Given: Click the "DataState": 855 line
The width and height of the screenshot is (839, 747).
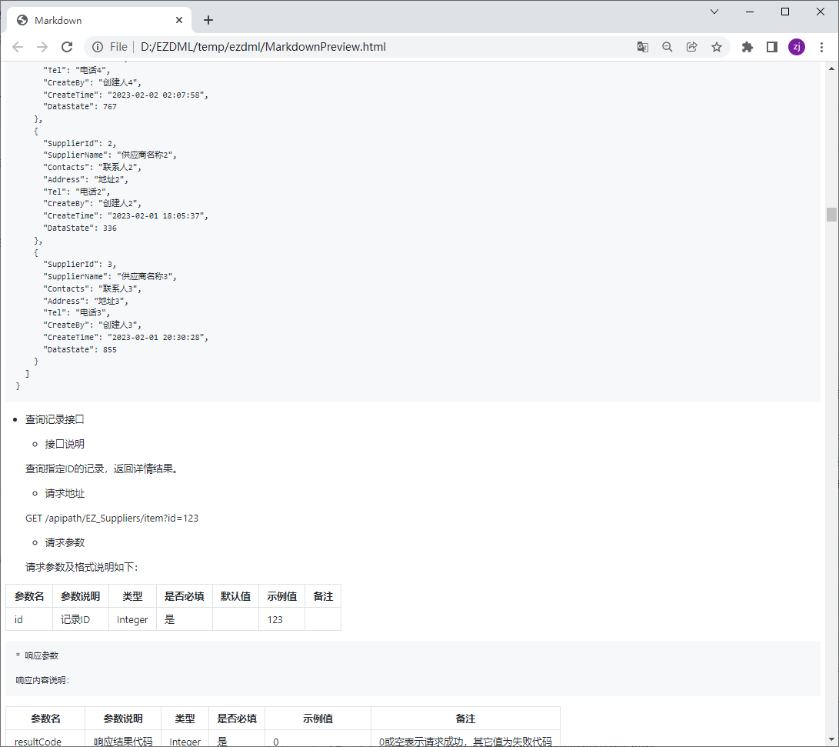Looking at the screenshot, I should coord(80,349).
